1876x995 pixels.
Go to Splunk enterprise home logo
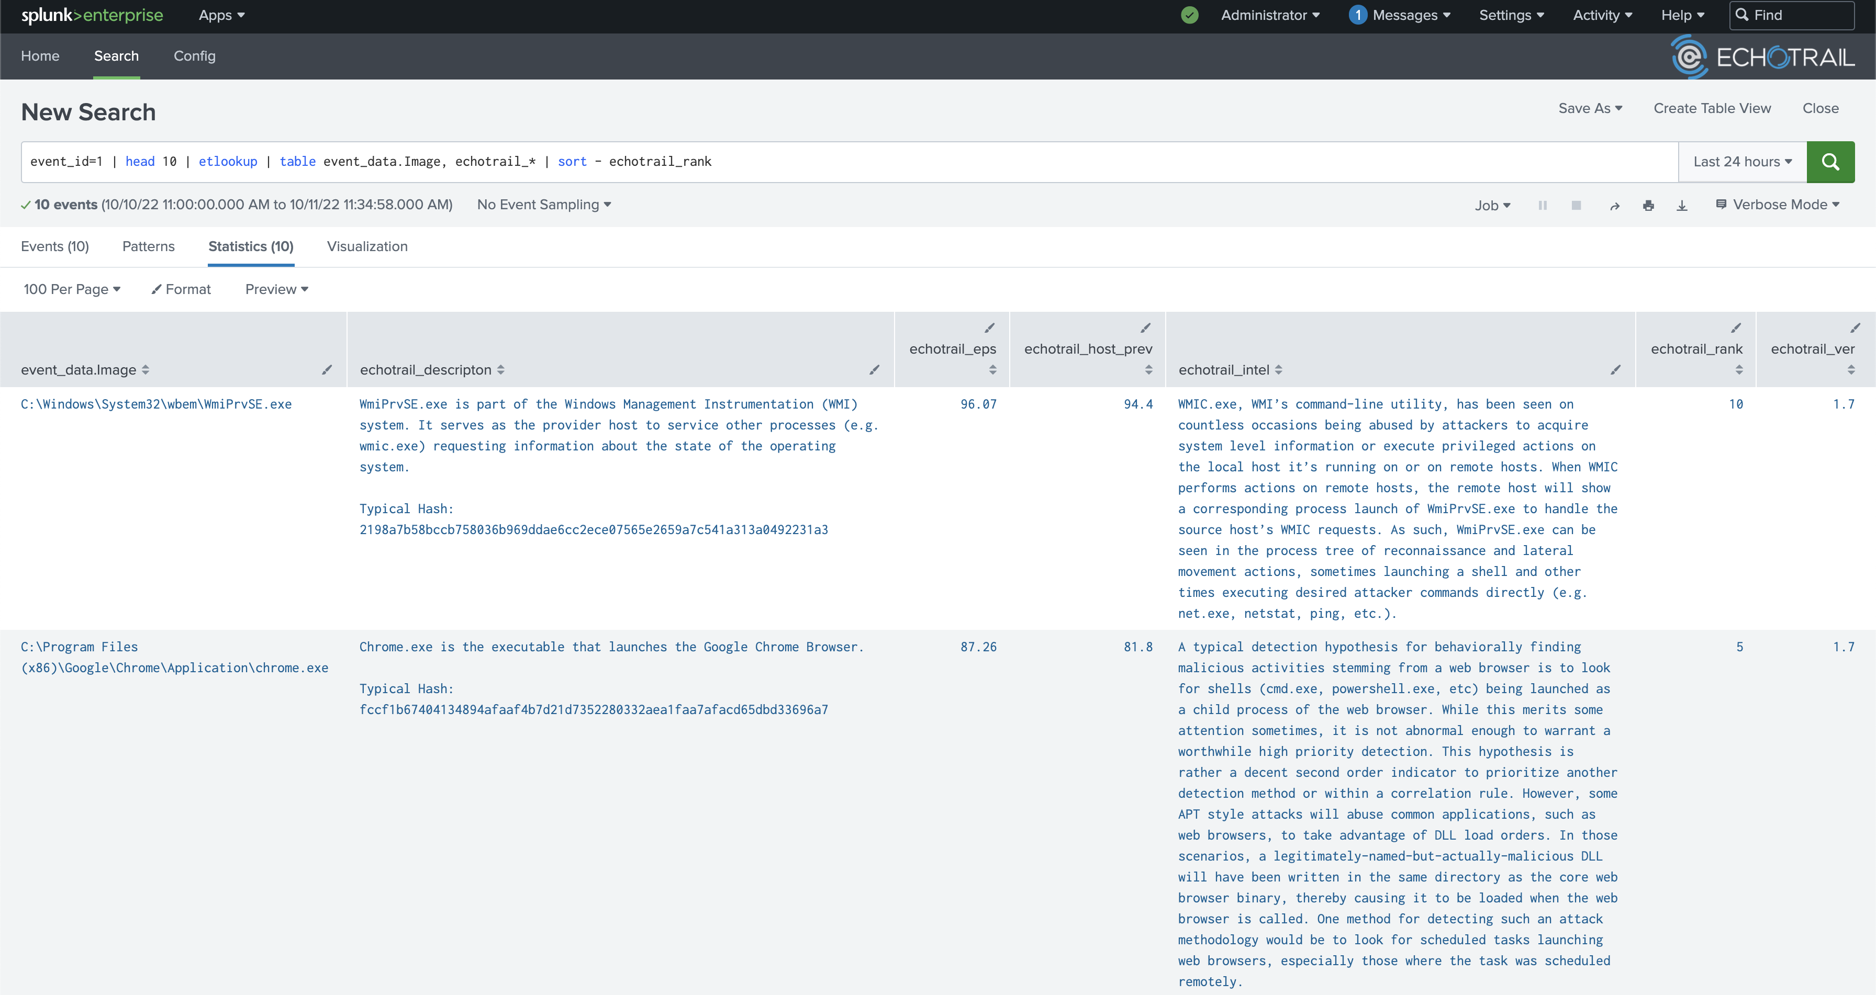click(x=92, y=15)
